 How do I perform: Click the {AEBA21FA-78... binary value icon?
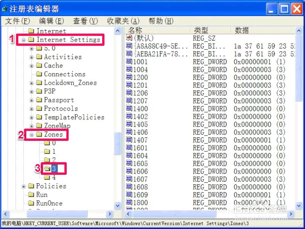(x=129, y=53)
